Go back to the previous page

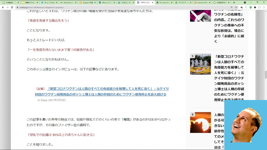(x=3, y=7)
